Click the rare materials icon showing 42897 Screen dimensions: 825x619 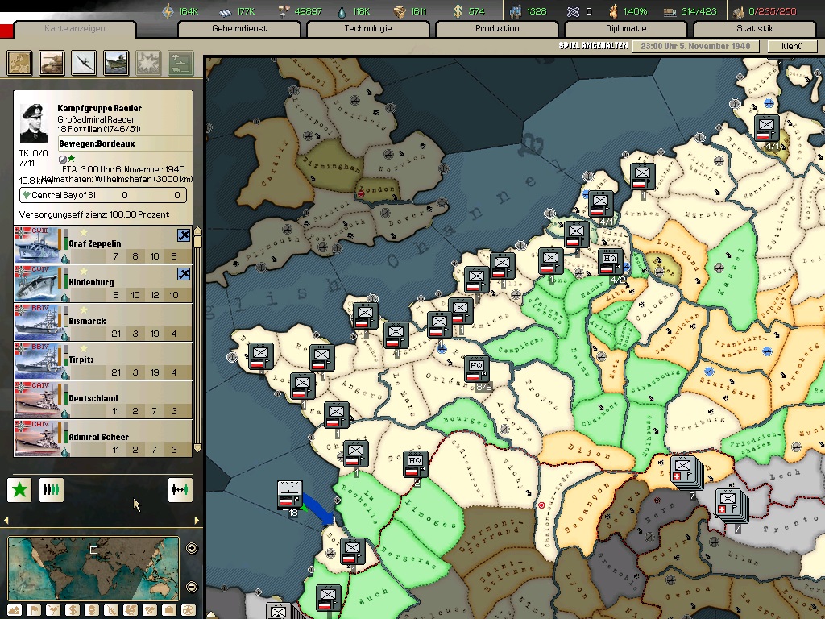pos(284,11)
